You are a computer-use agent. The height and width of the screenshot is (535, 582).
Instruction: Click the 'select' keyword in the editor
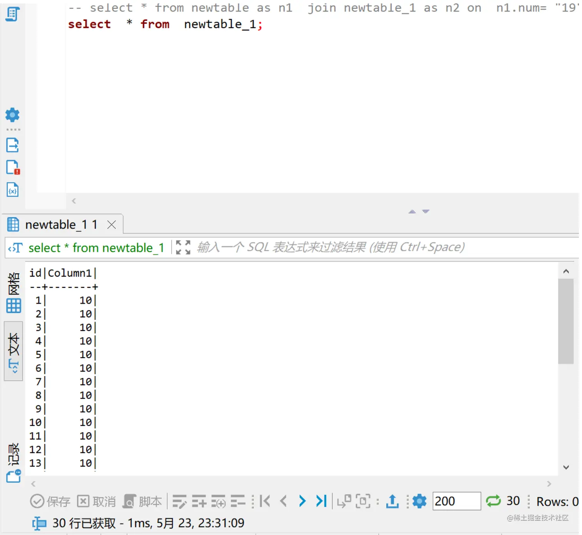[89, 24]
